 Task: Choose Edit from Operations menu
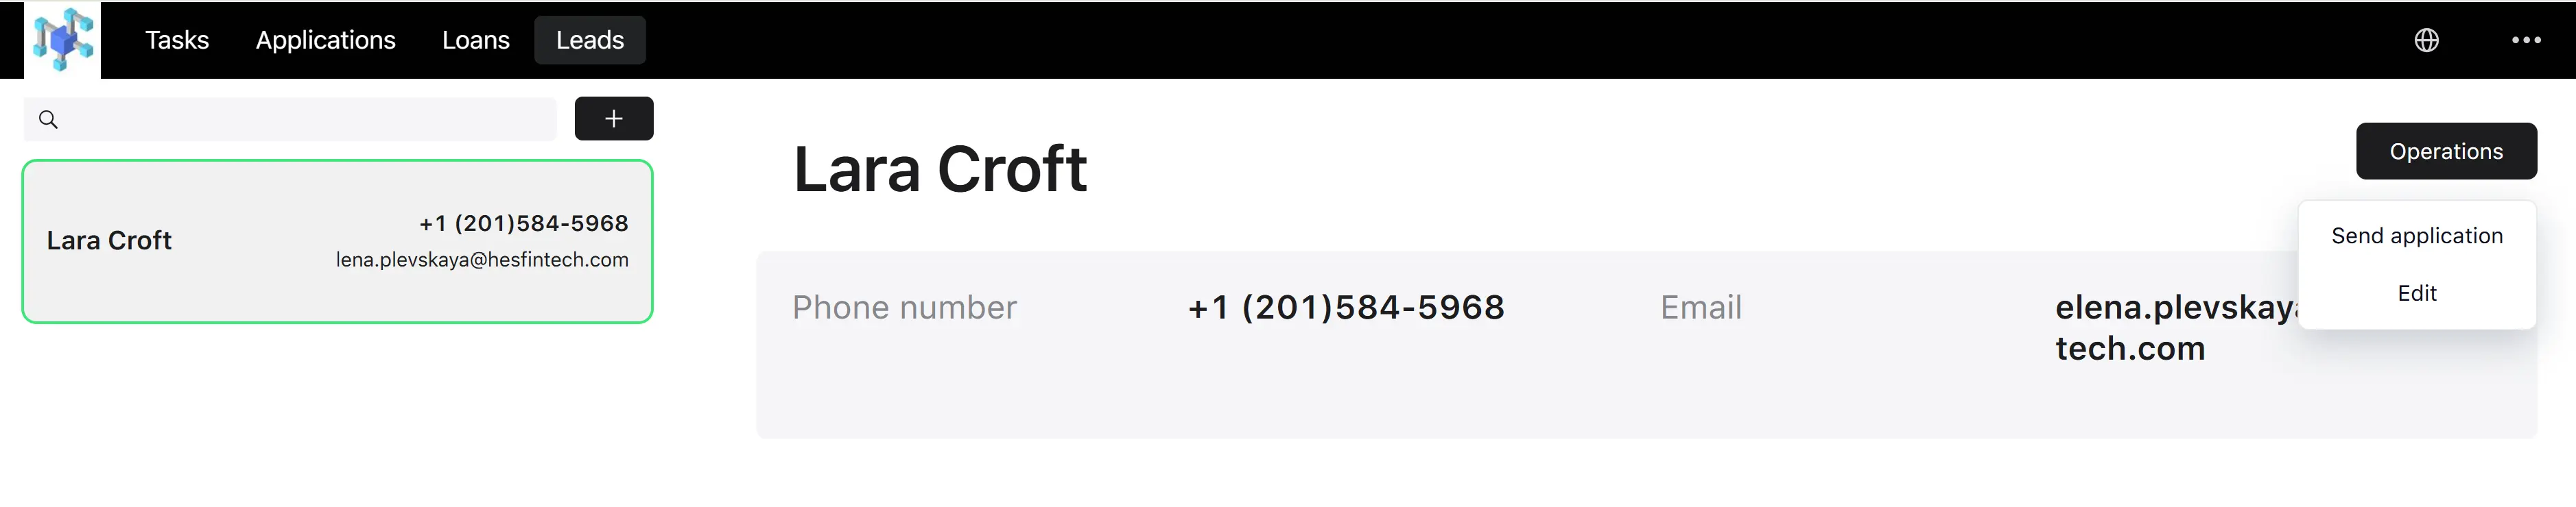pyautogui.click(x=2417, y=293)
